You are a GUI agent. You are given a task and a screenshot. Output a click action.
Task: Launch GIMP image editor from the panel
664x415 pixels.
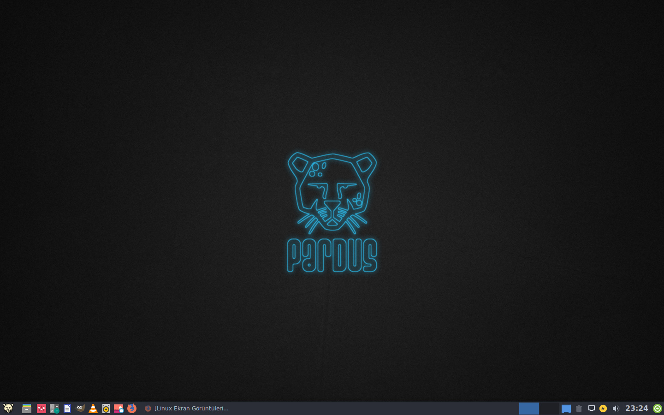click(x=80, y=408)
